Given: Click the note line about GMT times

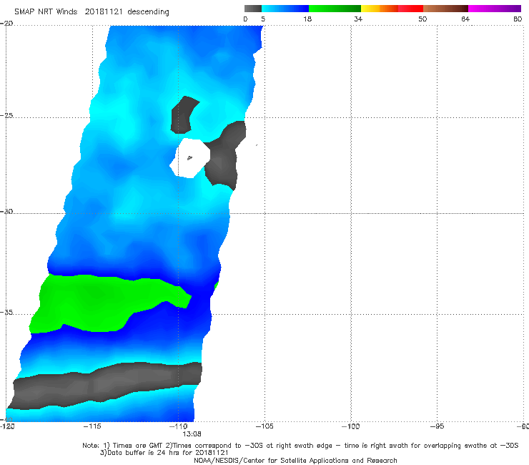Looking at the screenshot, I should click(300, 446).
